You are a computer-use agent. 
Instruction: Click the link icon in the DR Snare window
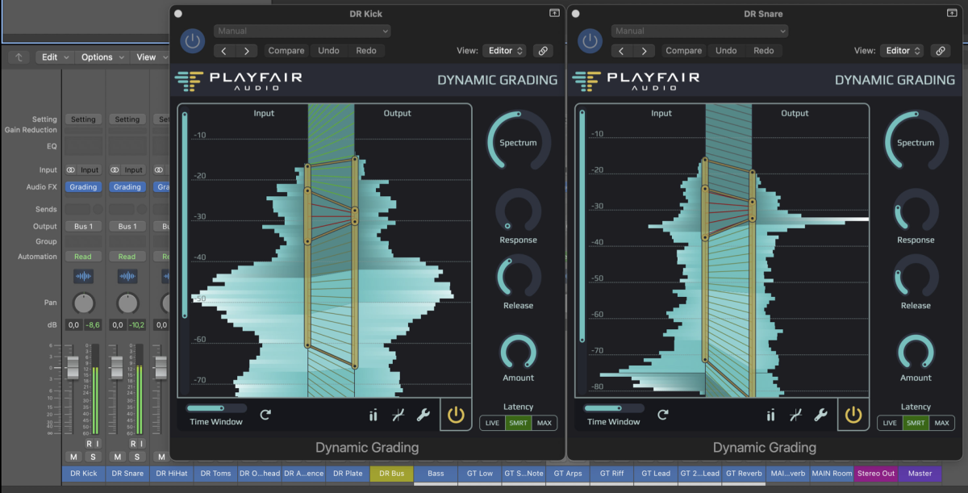tap(941, 51)
